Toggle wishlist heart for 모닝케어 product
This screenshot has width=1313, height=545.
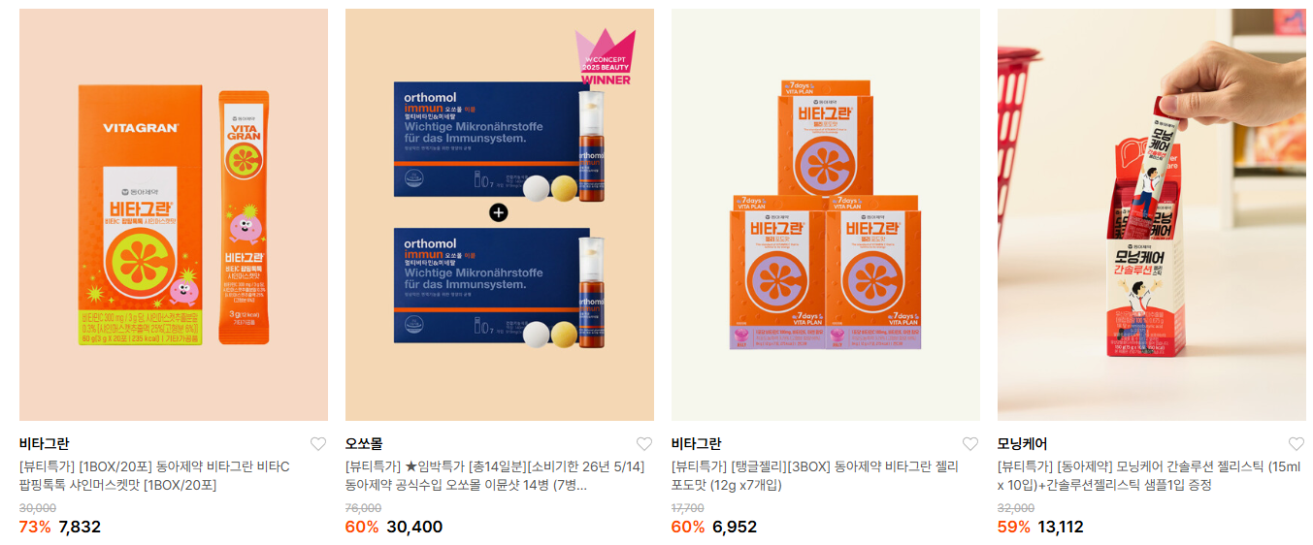[1297, 444]
